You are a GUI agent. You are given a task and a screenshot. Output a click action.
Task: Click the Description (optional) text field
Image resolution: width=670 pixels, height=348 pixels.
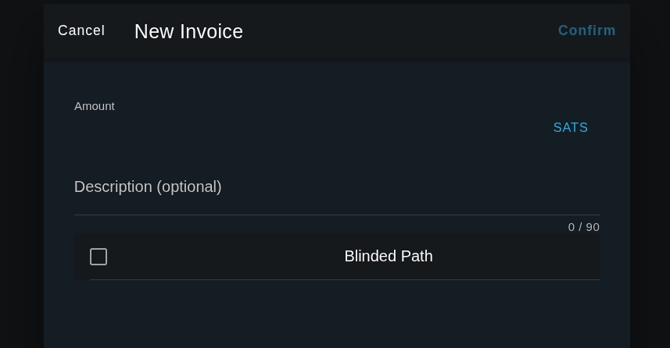pyautogui.click(x=336, y=187)
